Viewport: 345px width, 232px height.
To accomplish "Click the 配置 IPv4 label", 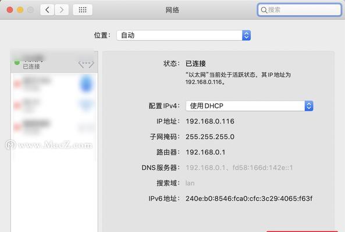I will click(164, 106).
